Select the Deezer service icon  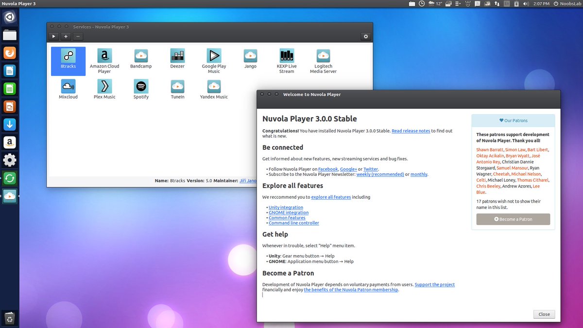(x=177, y=59)
